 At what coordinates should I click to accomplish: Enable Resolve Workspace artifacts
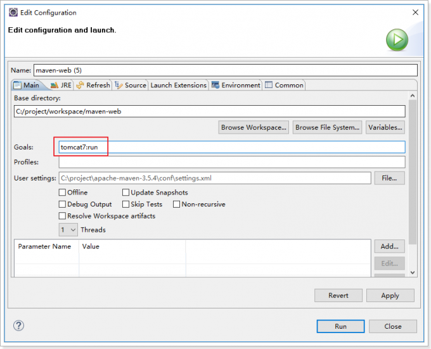(x=62, y=216)
